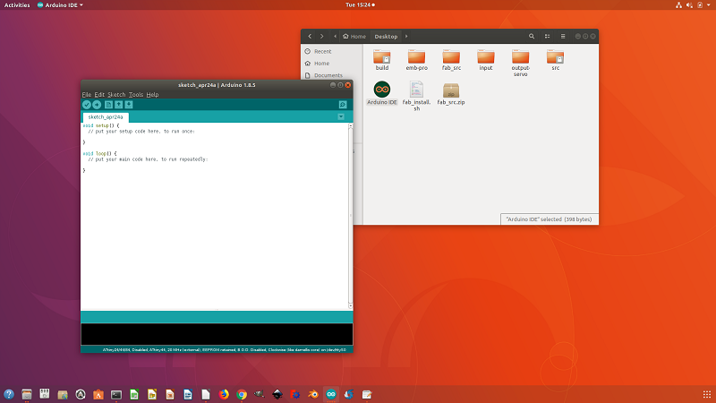Open the system status menu arrow
Viewport: 716px width, 403px height.
(709, 5)
